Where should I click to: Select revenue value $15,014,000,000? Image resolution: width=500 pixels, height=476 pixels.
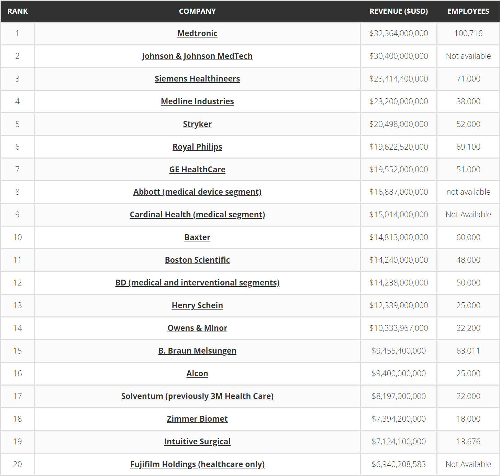[399, 215]
